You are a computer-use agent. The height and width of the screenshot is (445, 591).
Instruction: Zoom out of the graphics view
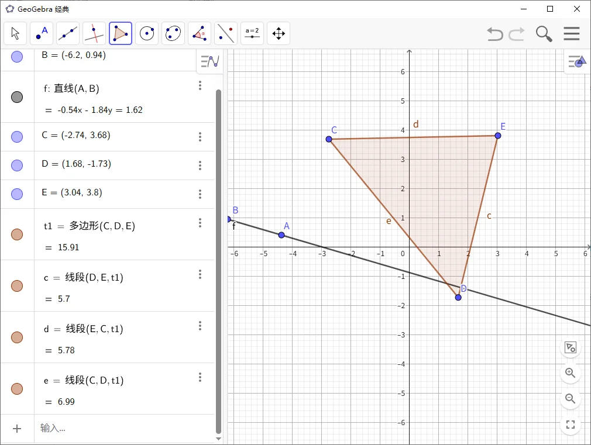[x=571, y=399]
